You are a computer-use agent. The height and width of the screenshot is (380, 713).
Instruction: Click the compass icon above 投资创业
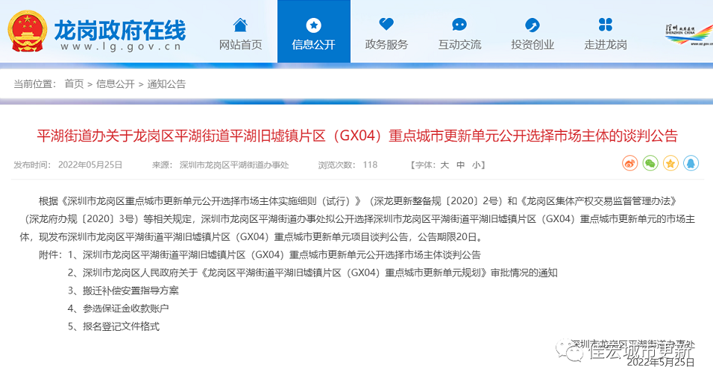533,25
